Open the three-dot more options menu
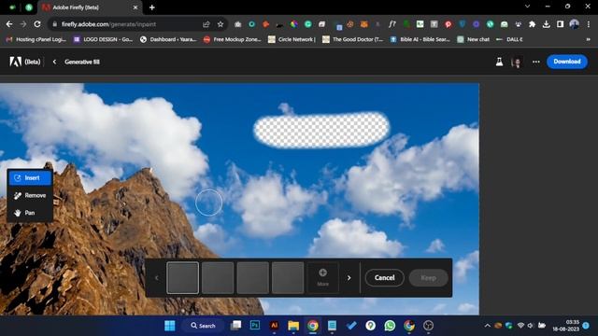Image resolution: width=598 pixels, height=336 pixels. click(535, 62)
